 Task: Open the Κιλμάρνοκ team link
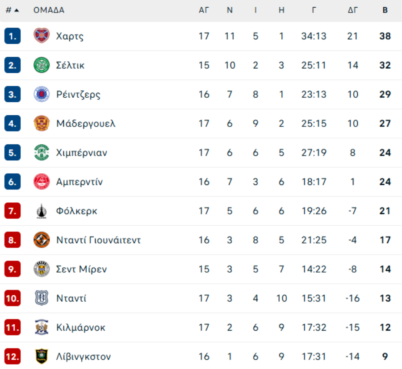(x=81, y=327)
